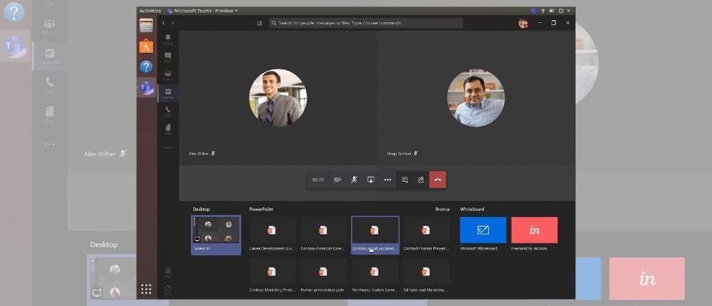Open Freehand by InVision tile
This screenshot has width=712, height=306.
click(x=535, y=234)
